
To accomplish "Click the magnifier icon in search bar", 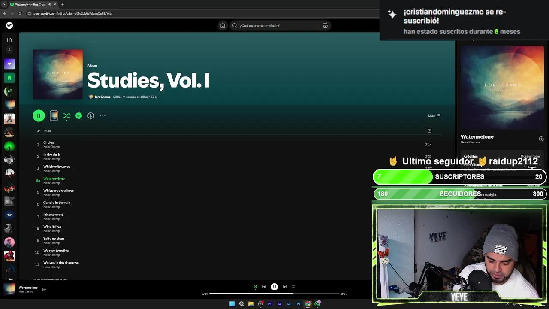I will [x=235, y=26].
